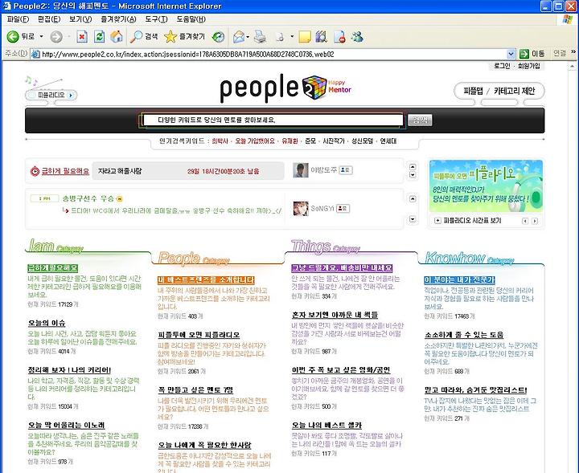Image resolution: width=579 pixels, height=473 pixels.
Task: Click the 급하게 필요해요 clock icon
Action: (35, 171)
